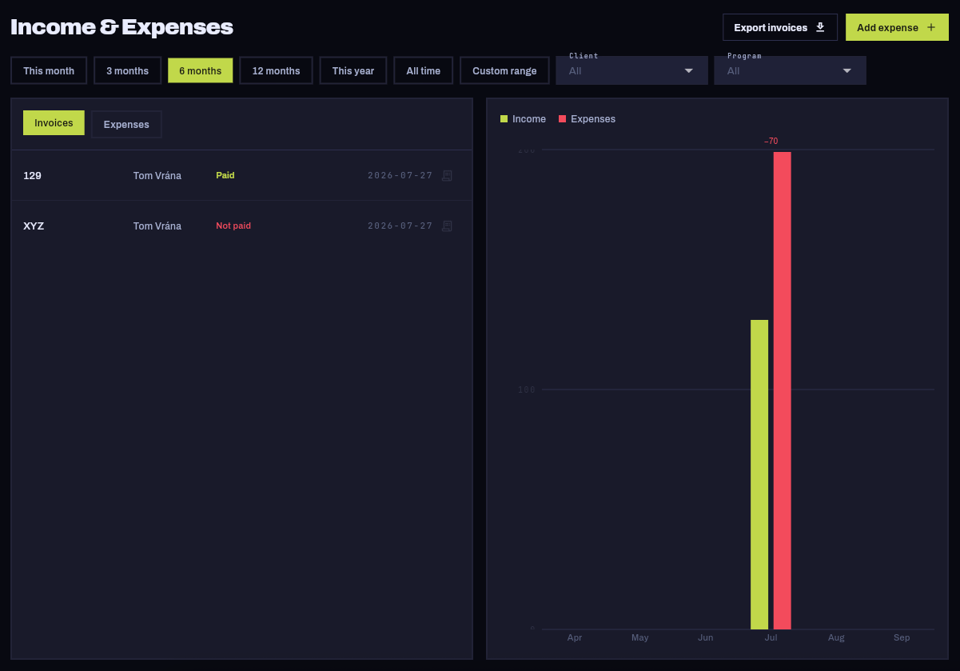Open the Client dropdown
This screenshot has width=960, height=671.
(x=632, y=70)
